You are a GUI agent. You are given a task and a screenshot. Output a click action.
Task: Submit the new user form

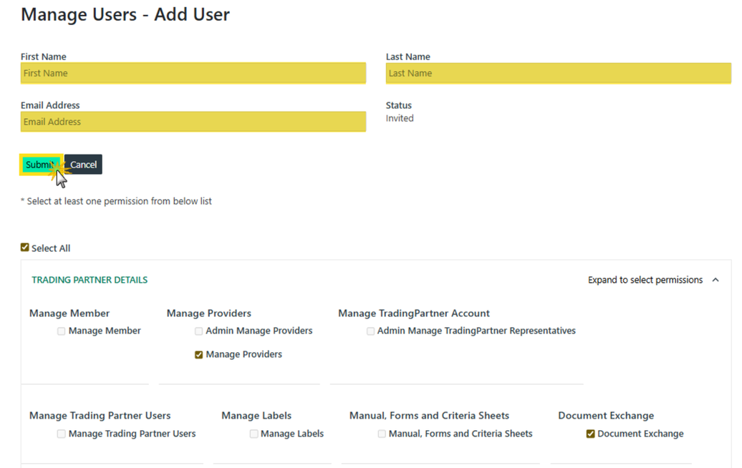[x=41, y=165]
